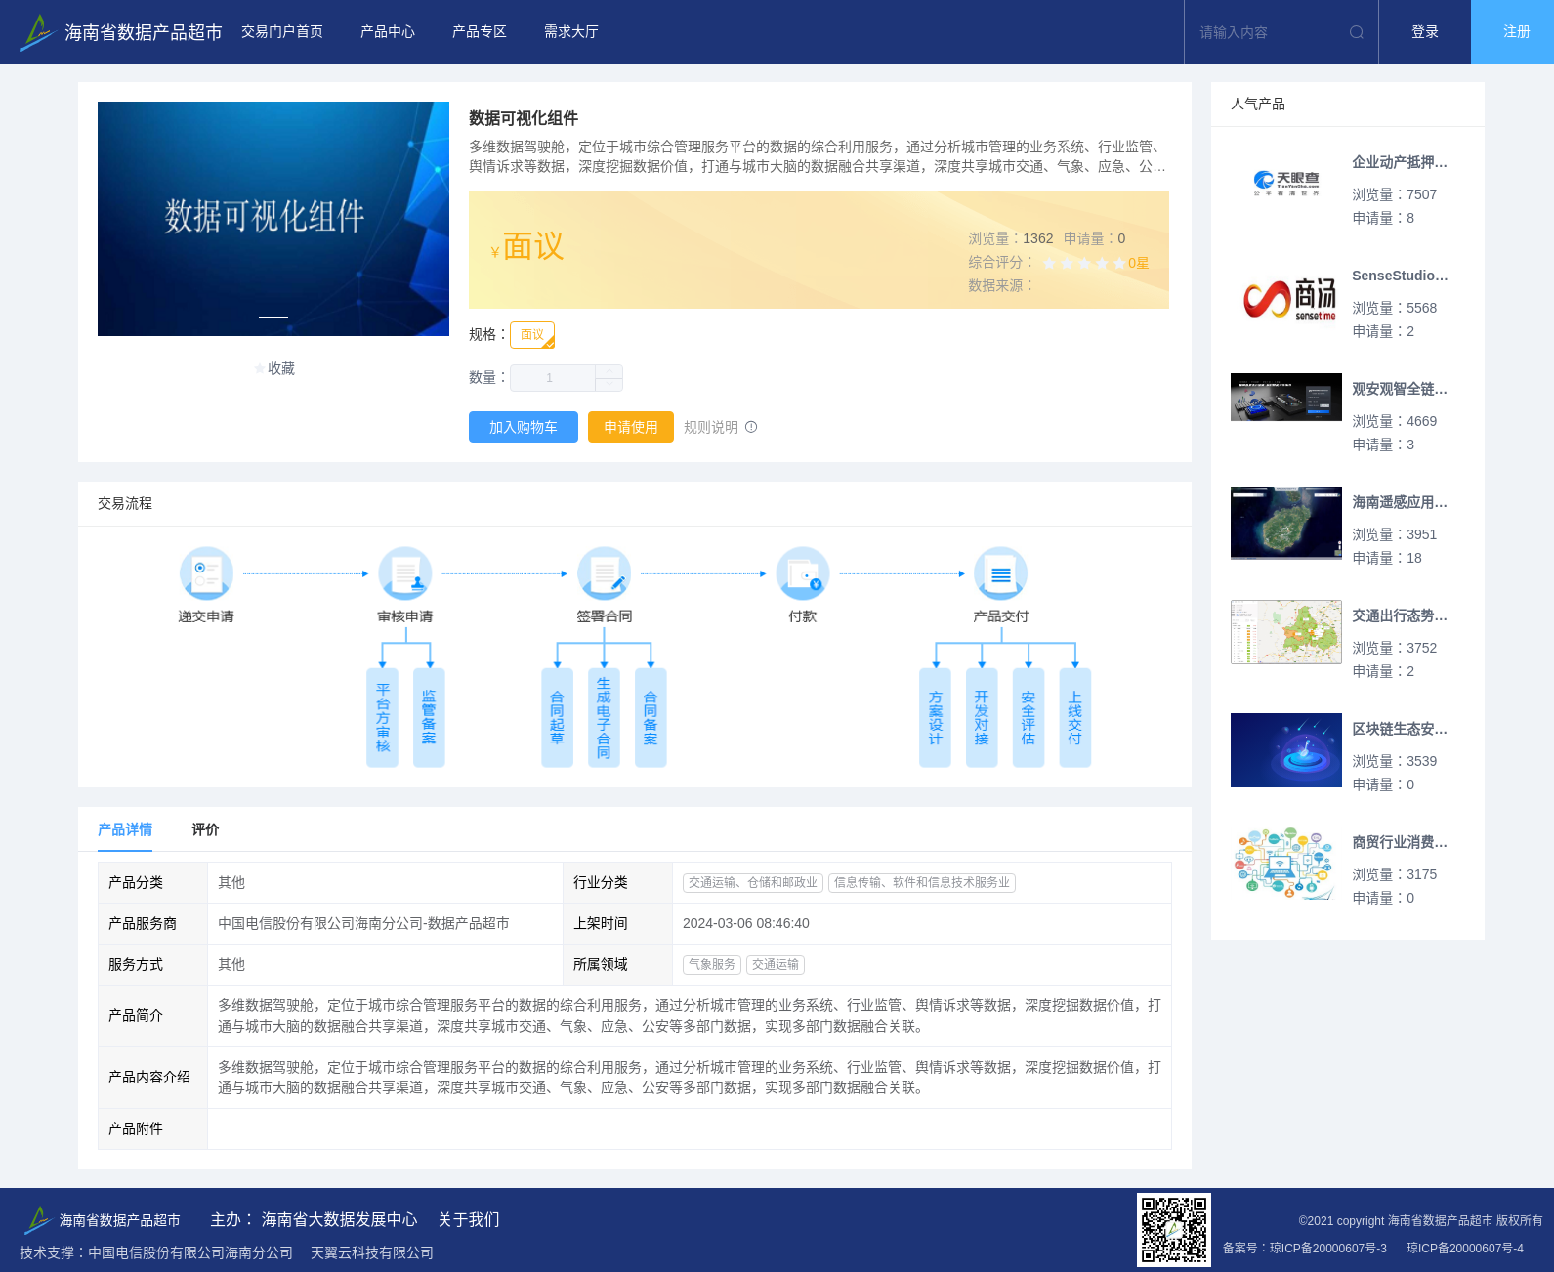Open 交易门户首页 in the top navigation
This screenshot has height=1272, width=1554.
click(282, 32)
